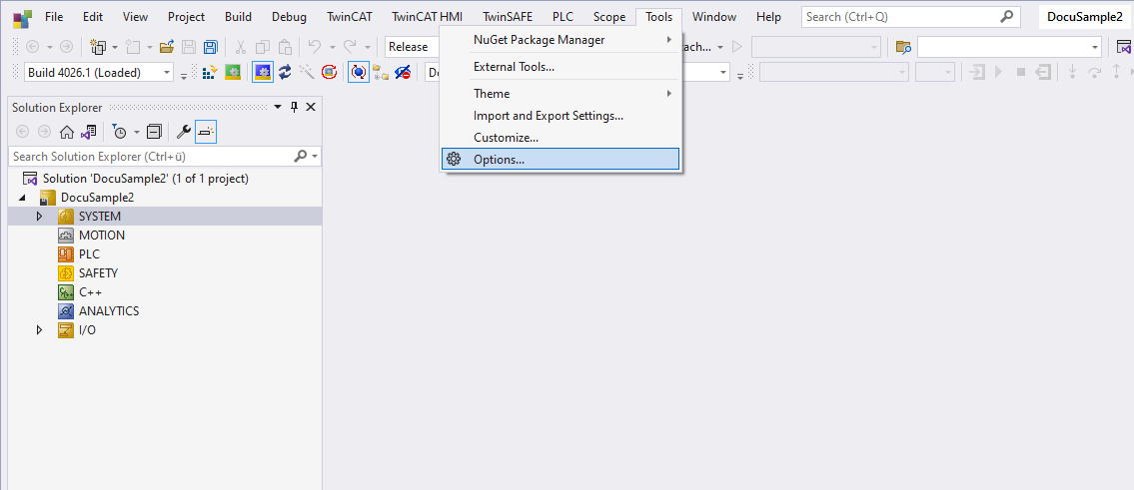1134x490 pixels.
Task: Open the Theme submenu
Action: pos(561,93)
